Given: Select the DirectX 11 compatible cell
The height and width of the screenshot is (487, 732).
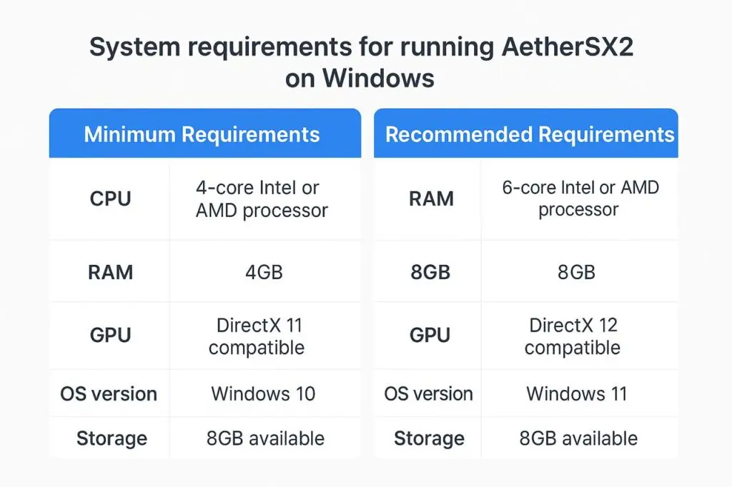Looking at the screenshot, I should [257, 336].
